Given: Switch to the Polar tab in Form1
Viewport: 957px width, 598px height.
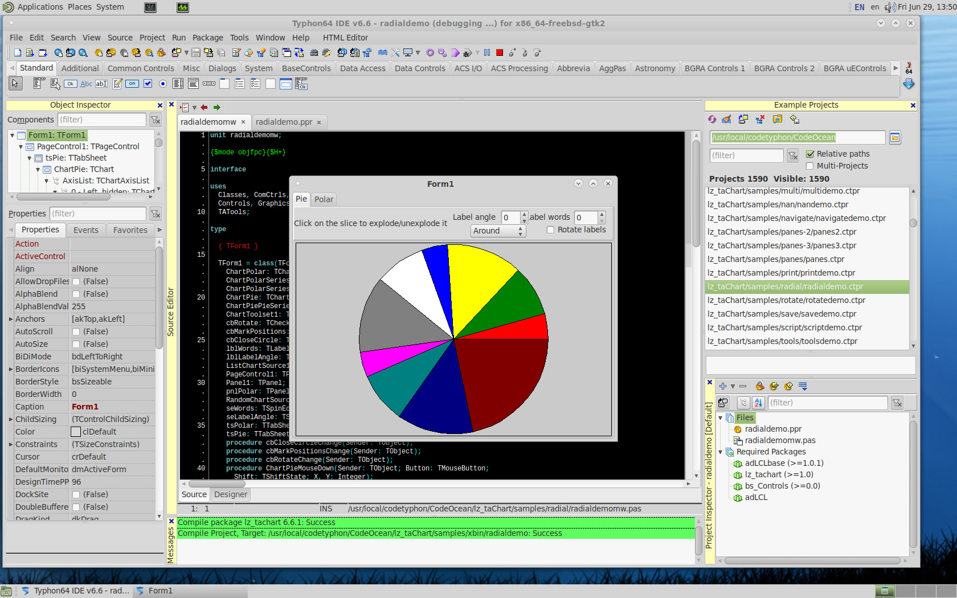Looking at the screenshot, I should click(324, 199).
